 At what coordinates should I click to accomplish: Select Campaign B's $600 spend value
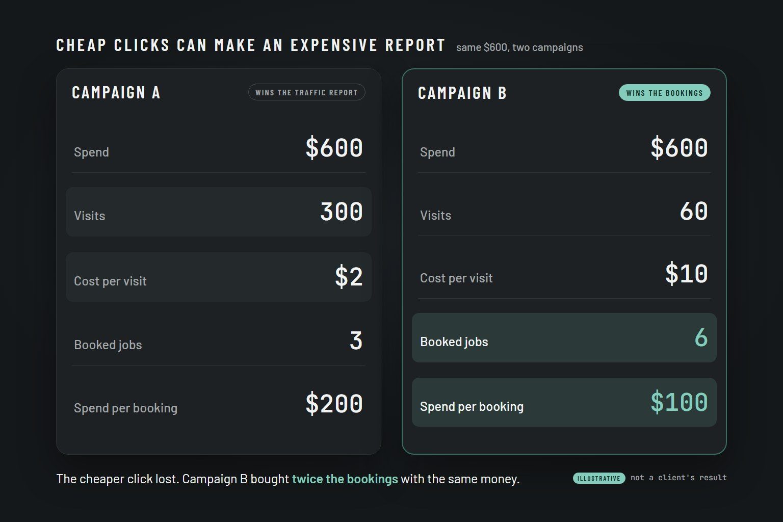click(679, 148)
